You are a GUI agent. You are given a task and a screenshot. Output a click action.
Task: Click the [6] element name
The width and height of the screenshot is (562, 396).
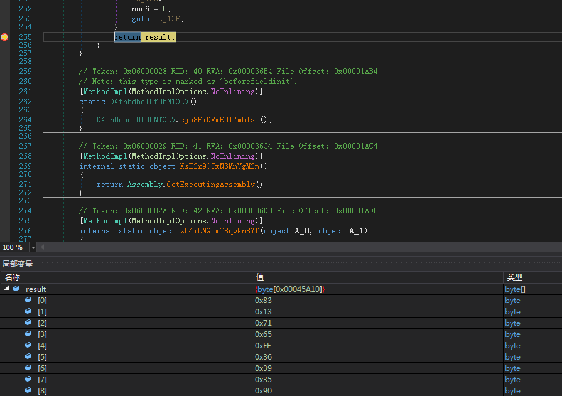coord(42,368)
